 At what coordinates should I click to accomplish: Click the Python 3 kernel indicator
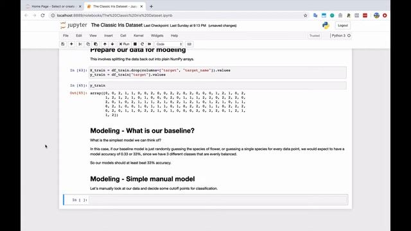point(338,36)
